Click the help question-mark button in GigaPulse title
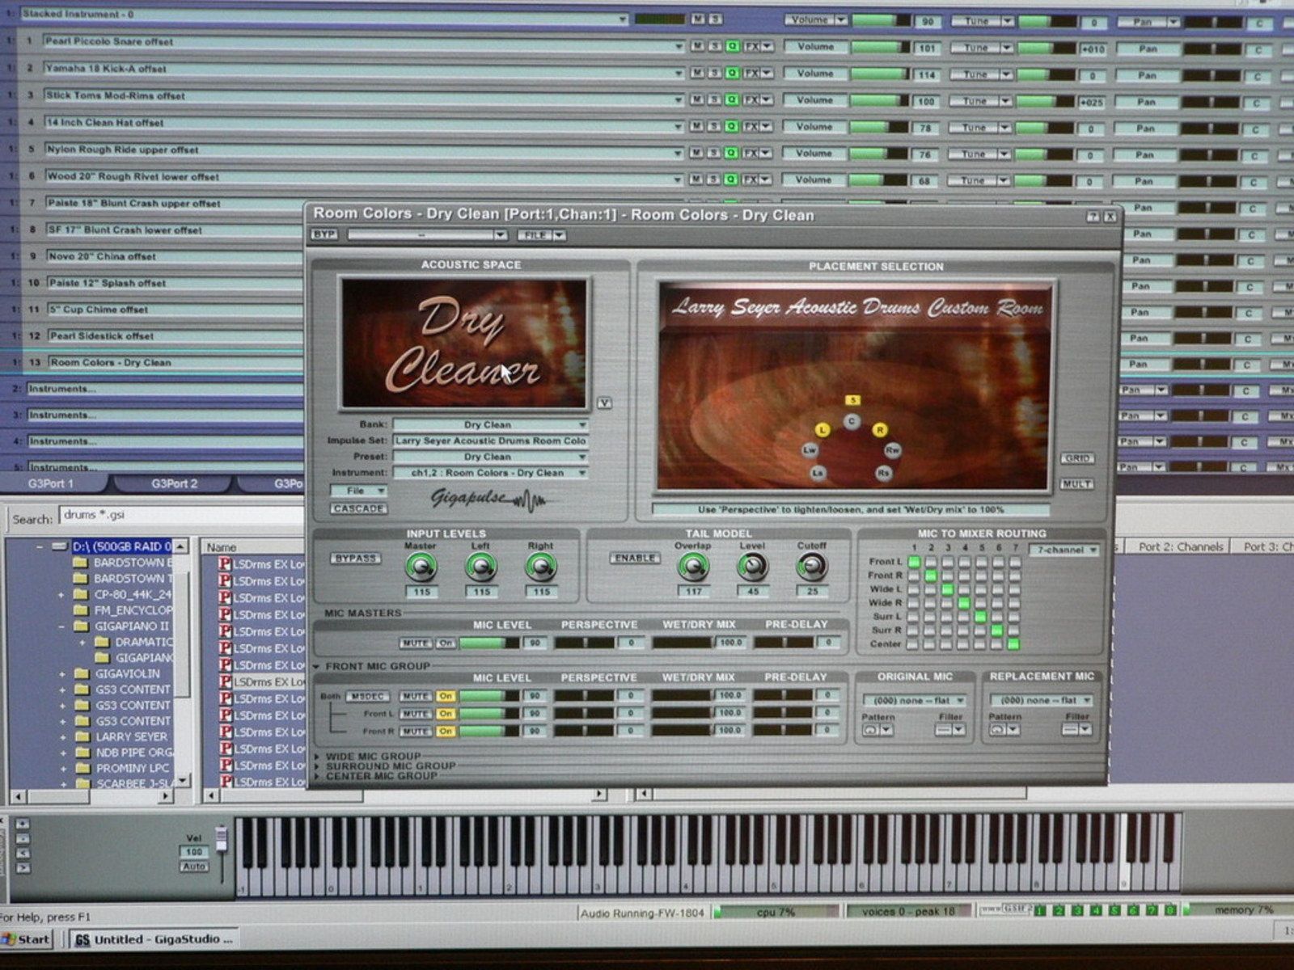This screenshot has height=970, width=1294. [x=1093, y=217]
